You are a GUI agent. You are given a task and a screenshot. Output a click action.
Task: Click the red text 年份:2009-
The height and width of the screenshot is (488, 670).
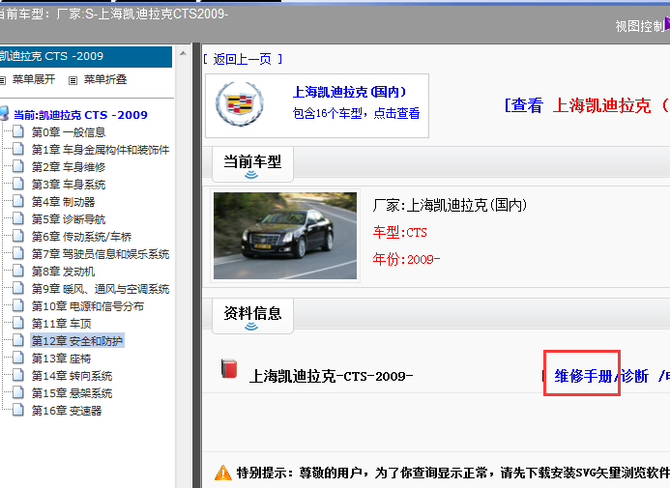406,259
